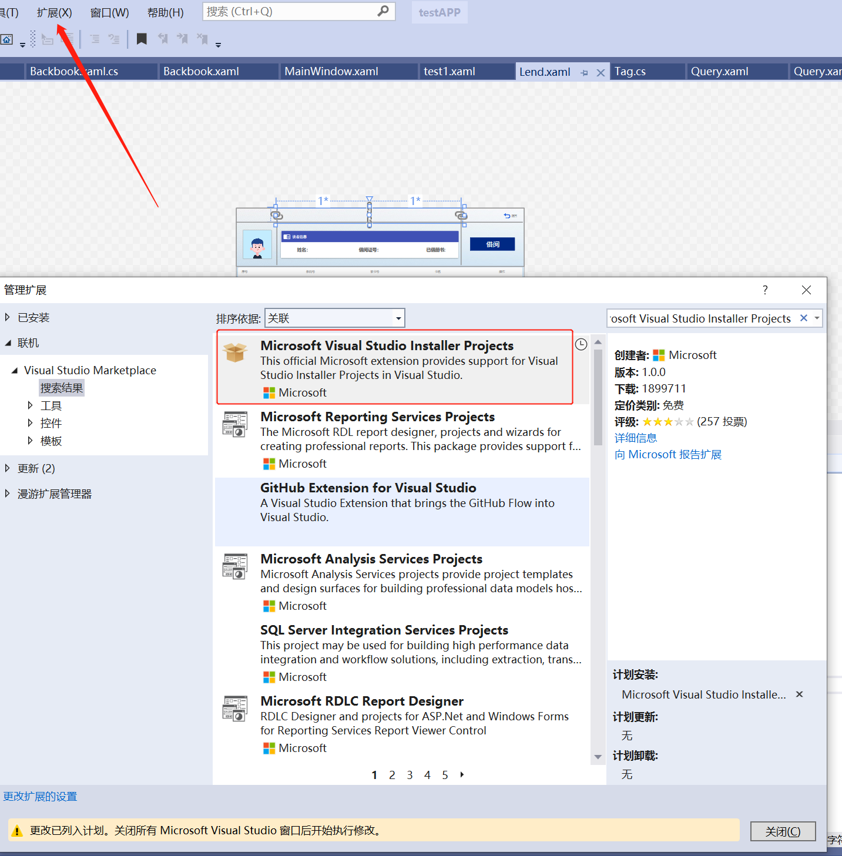Open the search history dropdown arrow

817,318
